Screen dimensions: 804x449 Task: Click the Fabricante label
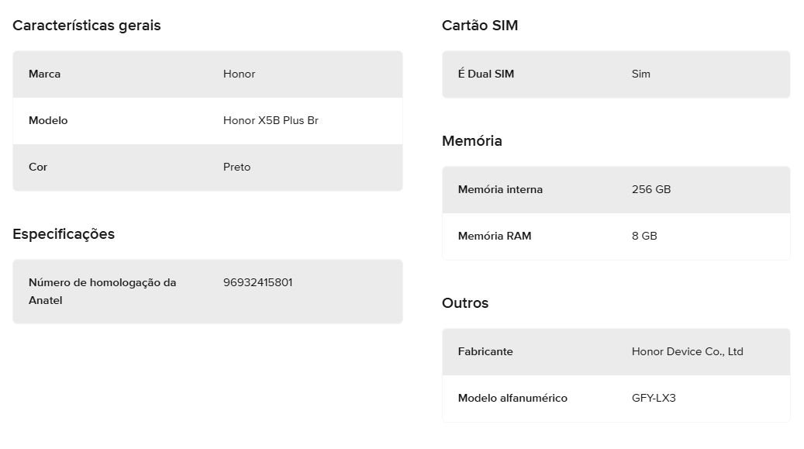[485, 351]
